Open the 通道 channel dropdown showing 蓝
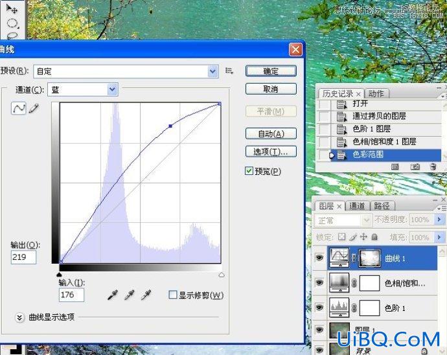447x355 pixels. pyautogui.click(x=112, y=89)
